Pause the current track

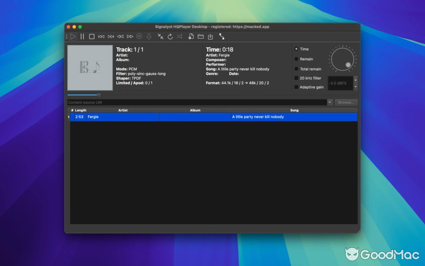coord(82,37)
